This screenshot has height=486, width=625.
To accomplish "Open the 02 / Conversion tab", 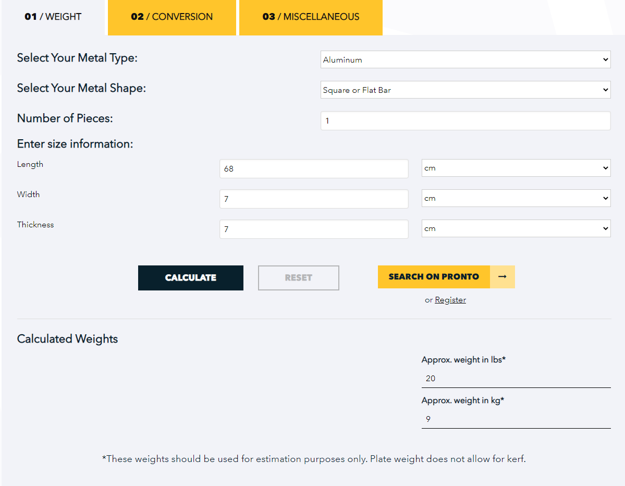I will point(172,17).
